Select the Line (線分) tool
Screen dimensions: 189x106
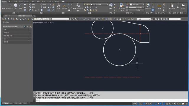click(x=3, y=6)
